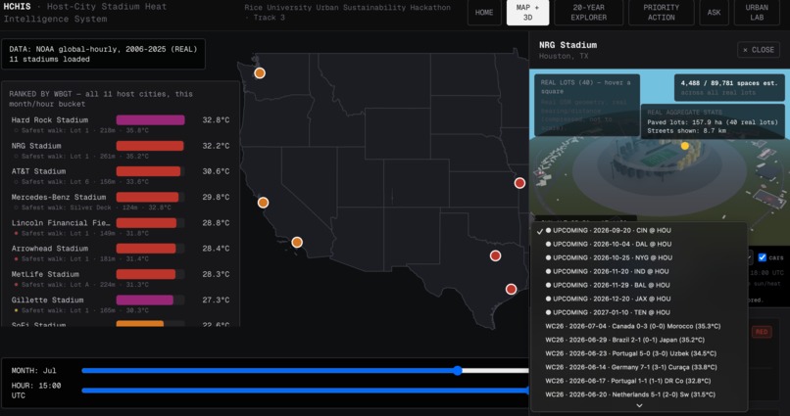The height and width of the screenshot is (416, 790).
Task: Select WC26 Portugal 5-0 Uzbek match
Action: pos(639,353)
